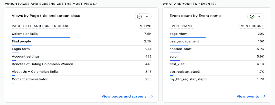Click the EVENT COUNT column header
This screenshot has width=275, height=105.
coord(251,26)
